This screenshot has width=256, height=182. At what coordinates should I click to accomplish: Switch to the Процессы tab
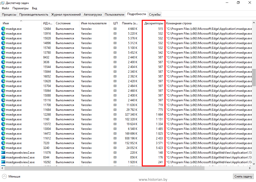pos(9,14)
